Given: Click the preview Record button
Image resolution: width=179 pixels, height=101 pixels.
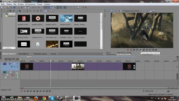Looking at the screenshot, I should pyautogui.click(x=128, y=50).
